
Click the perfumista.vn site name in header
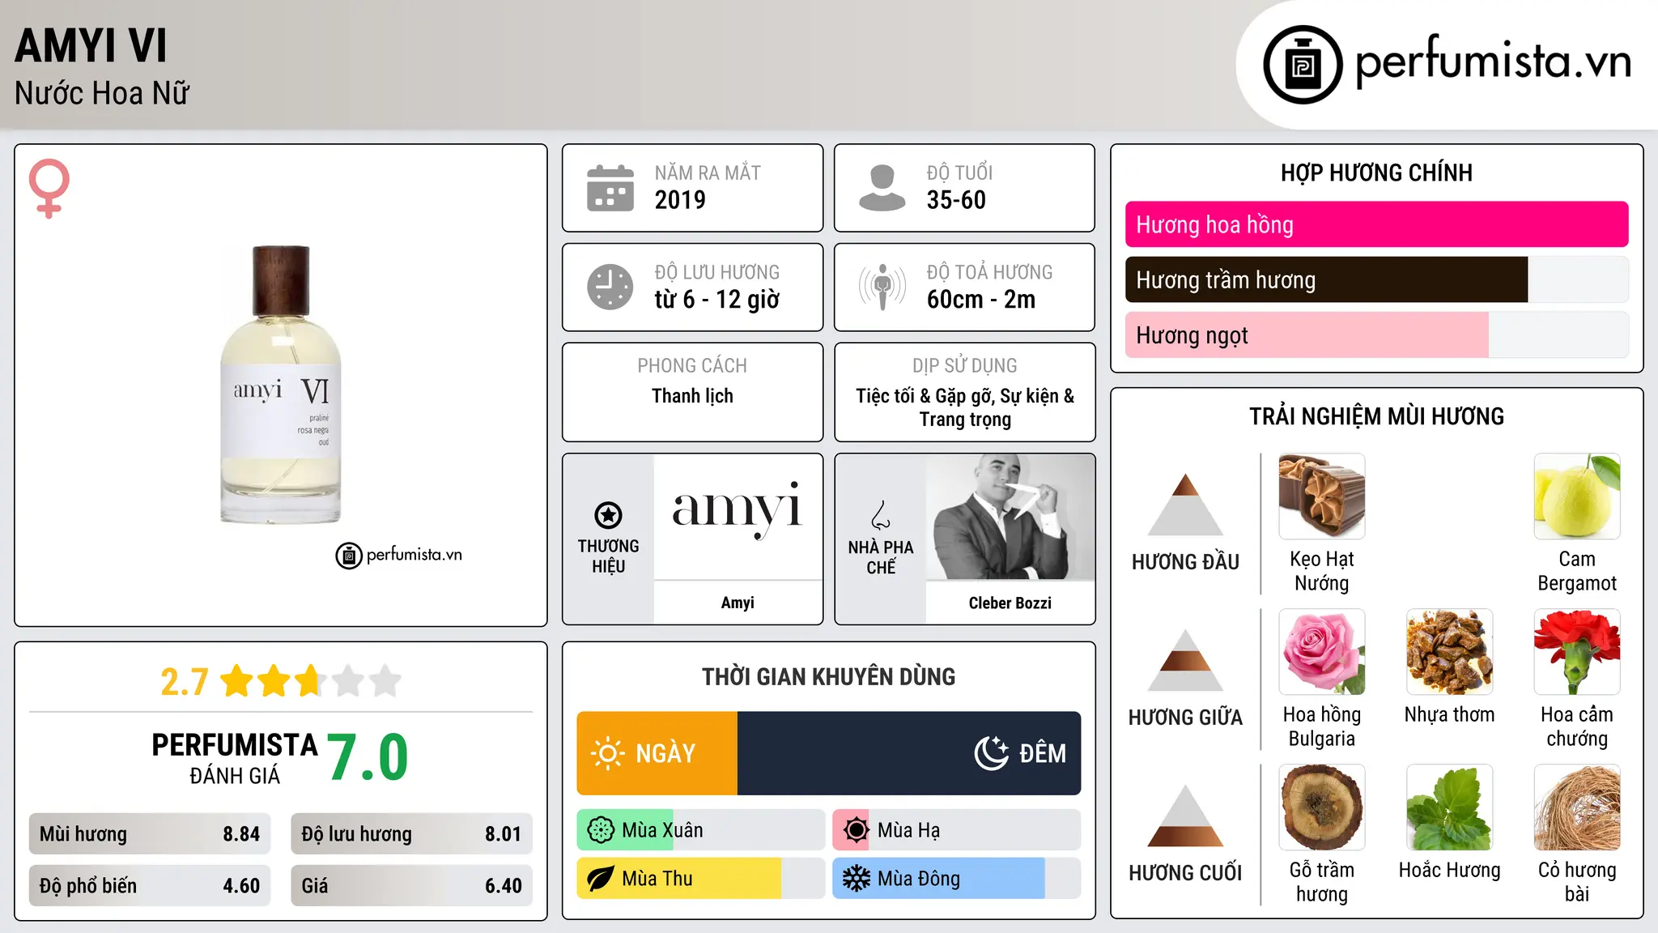pyautogui.click(x=1494, y=61)
